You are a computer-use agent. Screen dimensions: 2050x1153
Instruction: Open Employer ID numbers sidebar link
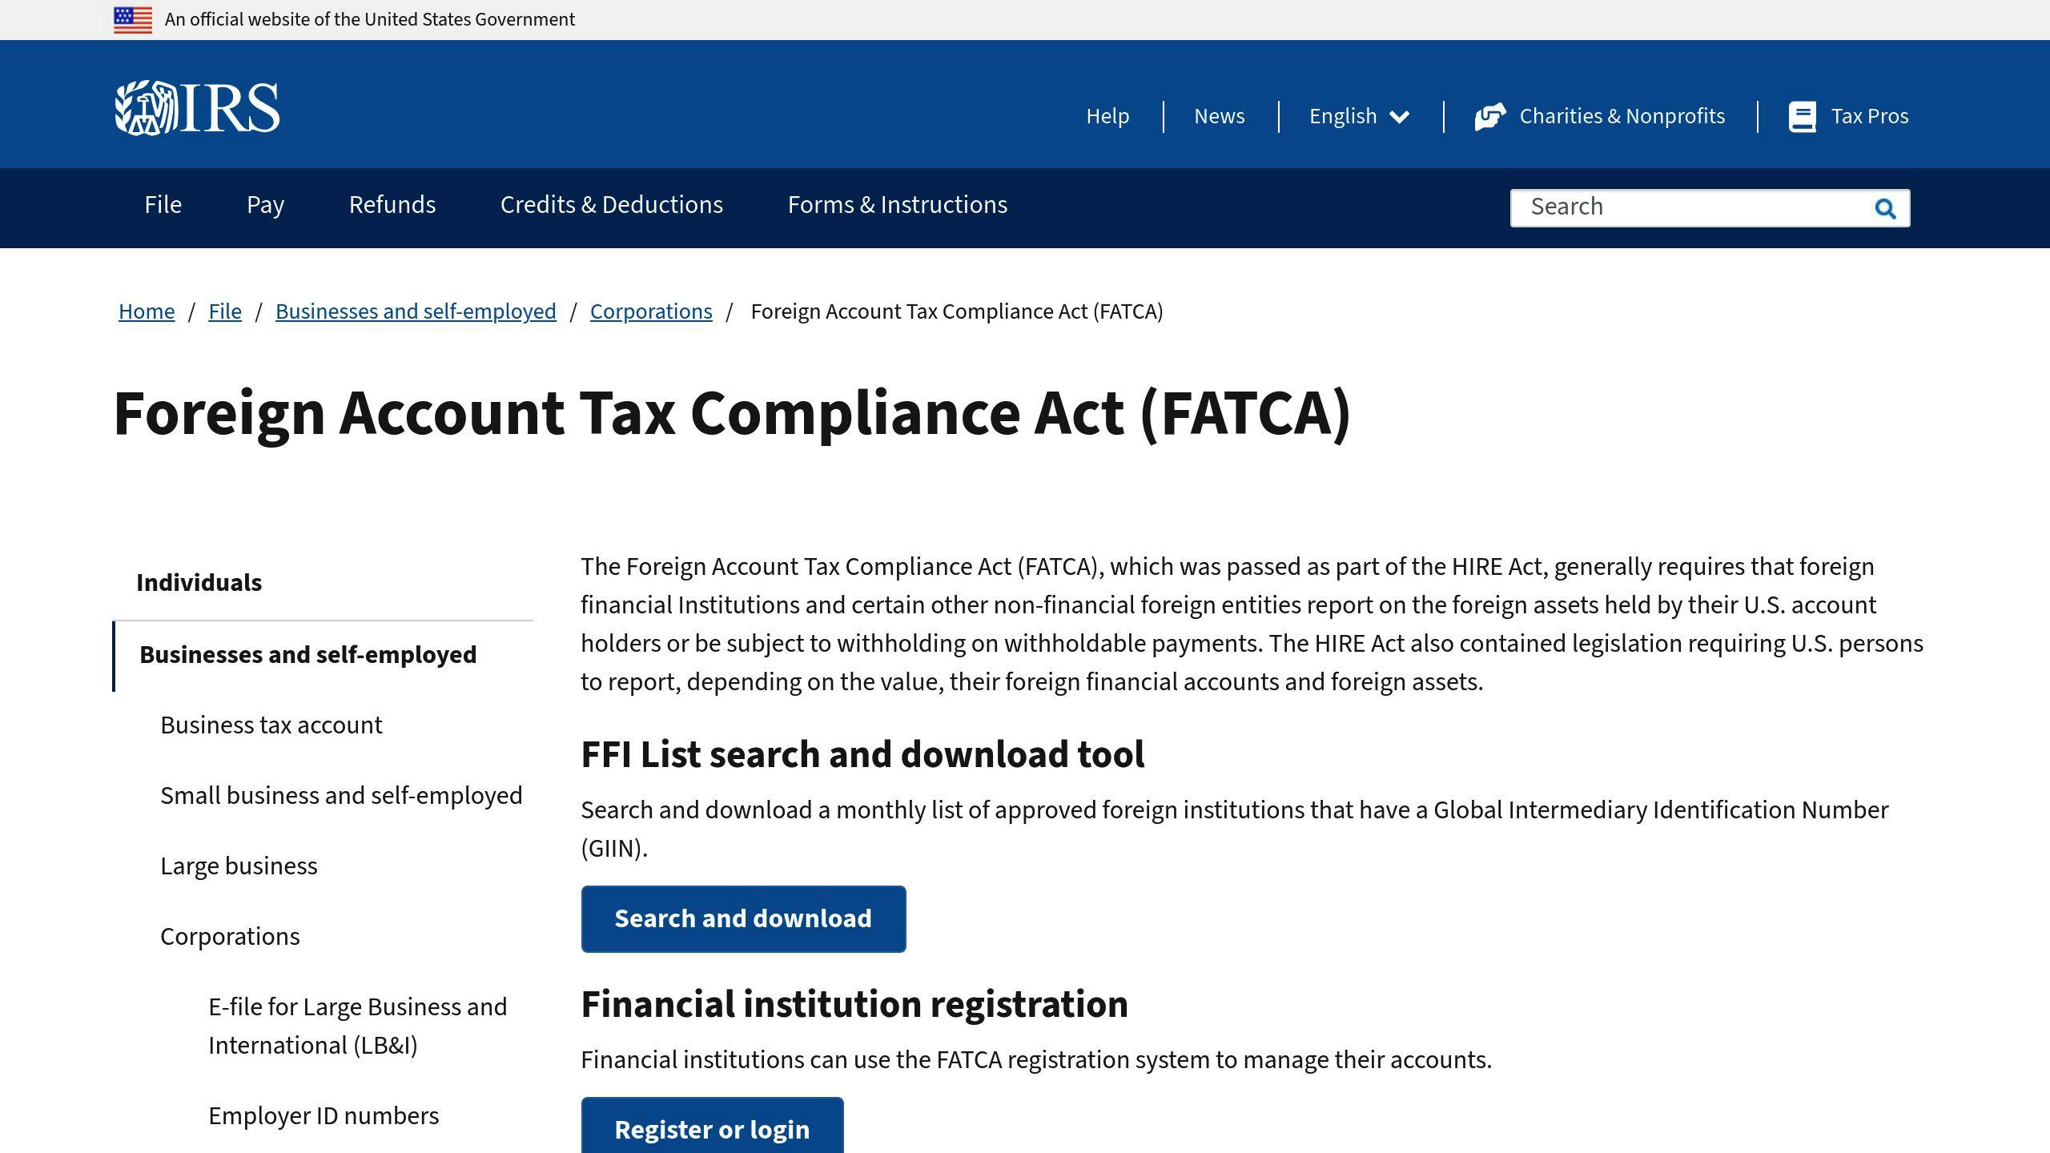pos(324,1115)
